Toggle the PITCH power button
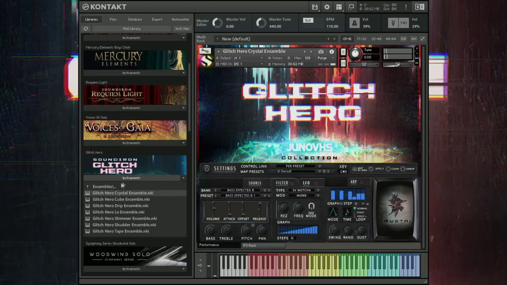Viewport: 507px width, 285px height. [253, 225]
